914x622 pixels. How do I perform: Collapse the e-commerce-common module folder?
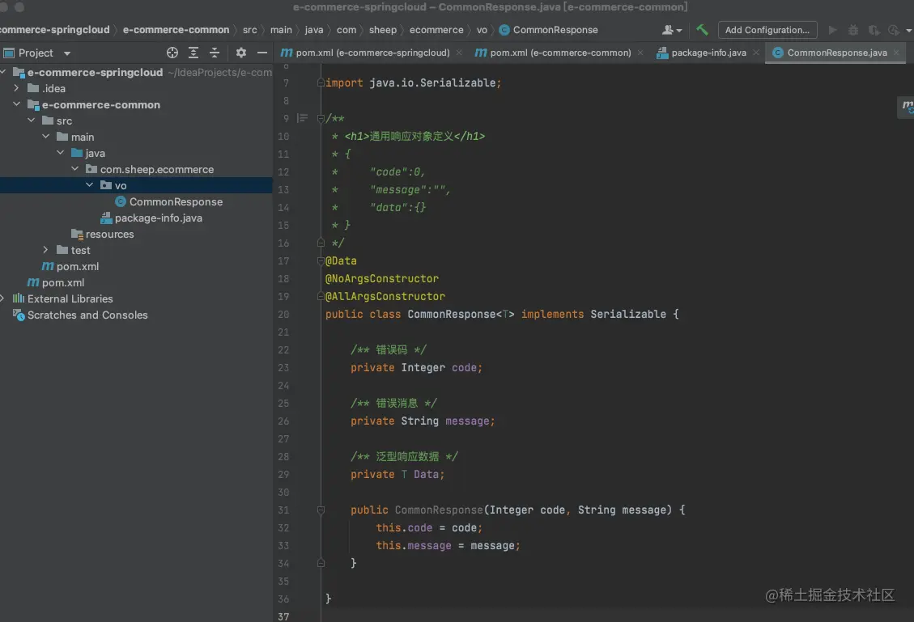tap(17, 104)
